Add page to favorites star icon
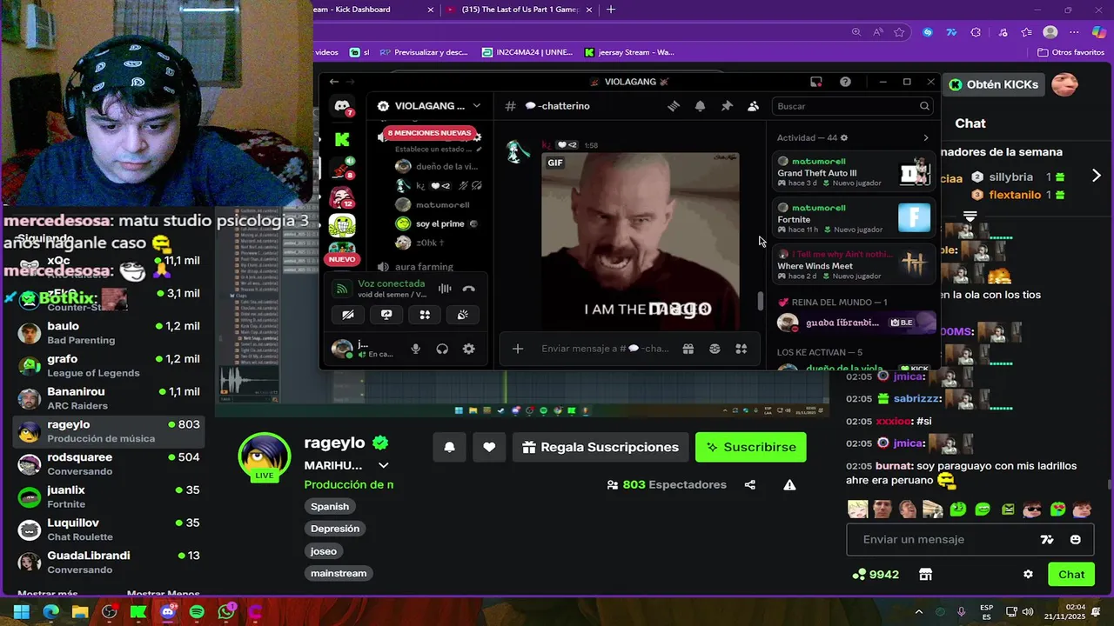 (899, 32)
